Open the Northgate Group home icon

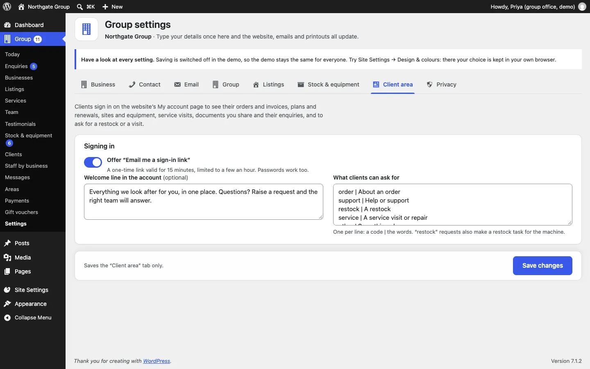(x=21, y=7)
